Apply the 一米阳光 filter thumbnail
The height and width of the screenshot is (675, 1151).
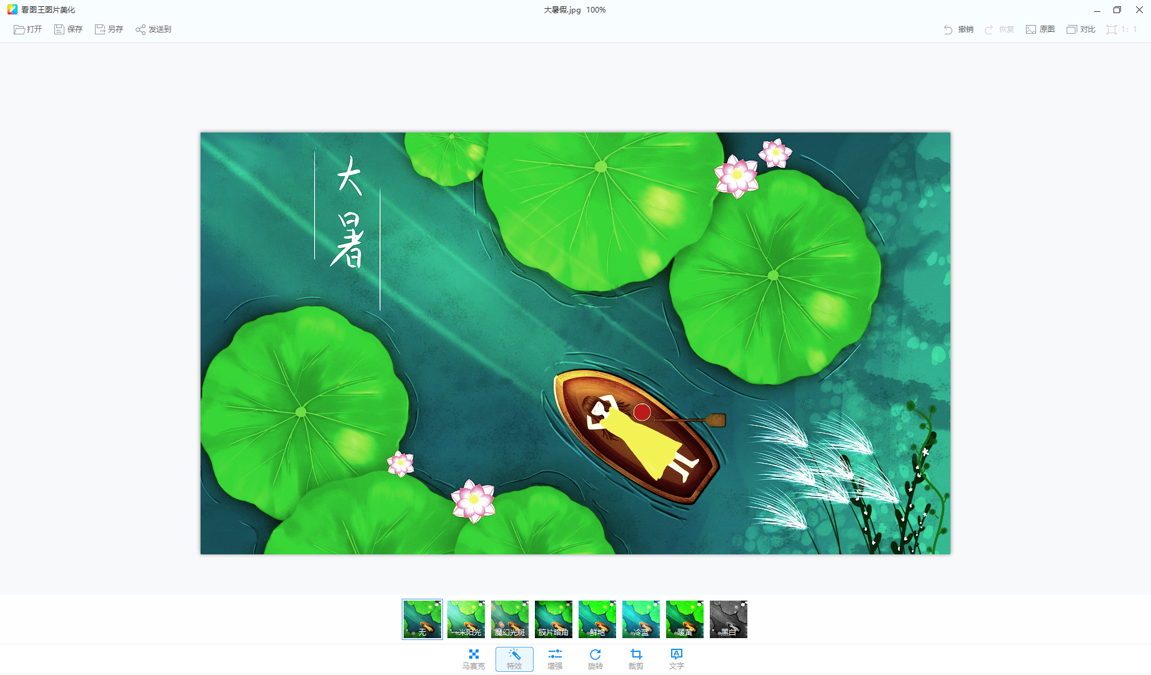tap(466, 619)
